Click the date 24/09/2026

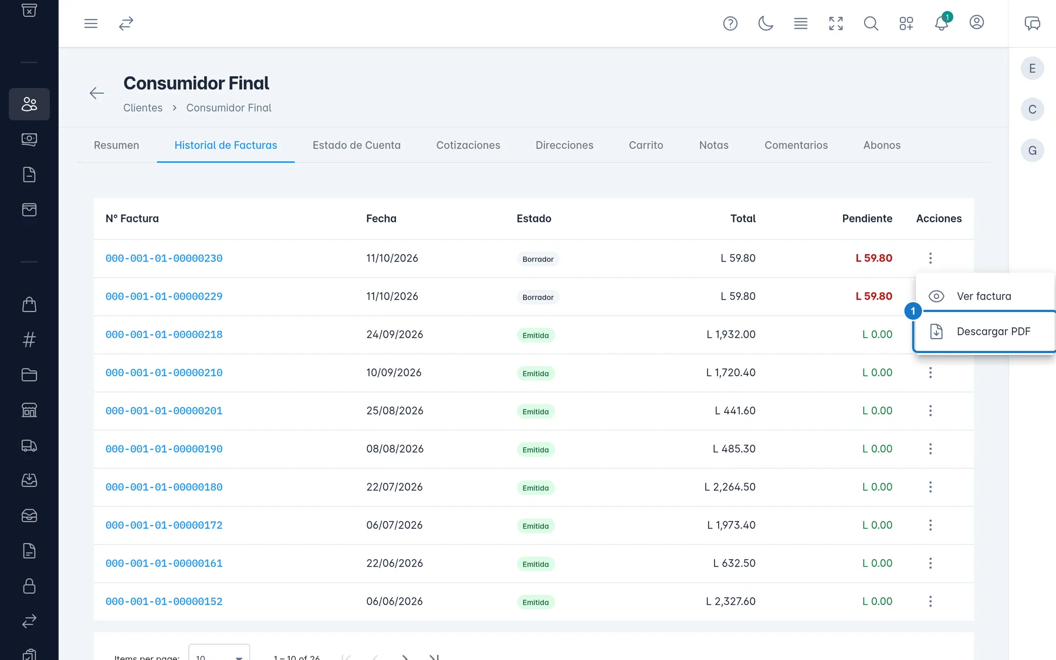pos(395,334)
